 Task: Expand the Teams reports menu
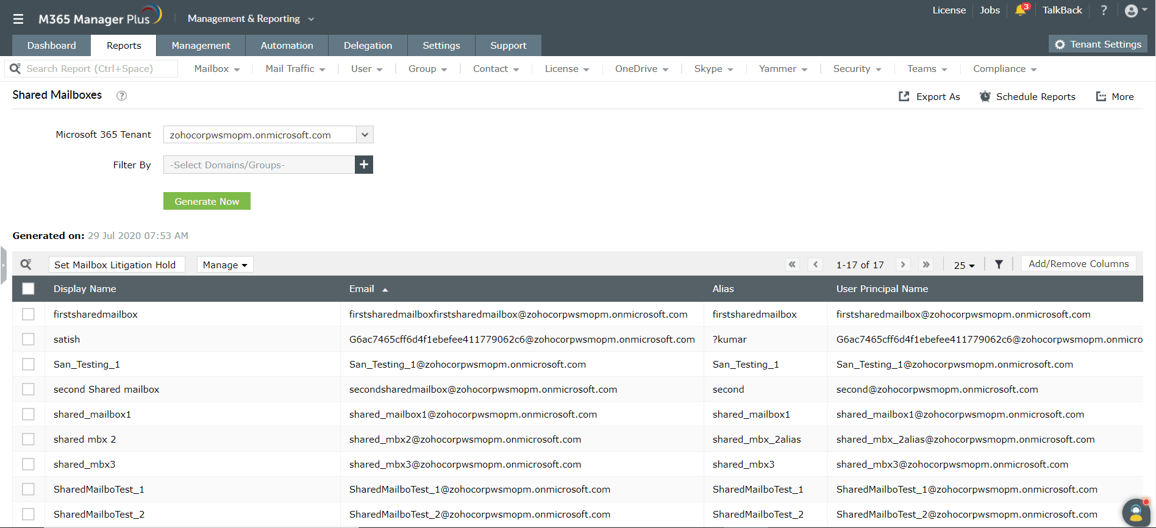point(927,69)
